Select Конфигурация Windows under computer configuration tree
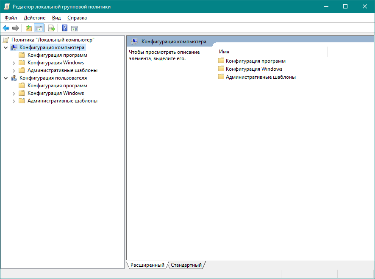The height and width of the screenshot is (279, 375). (x=56, y=63)
